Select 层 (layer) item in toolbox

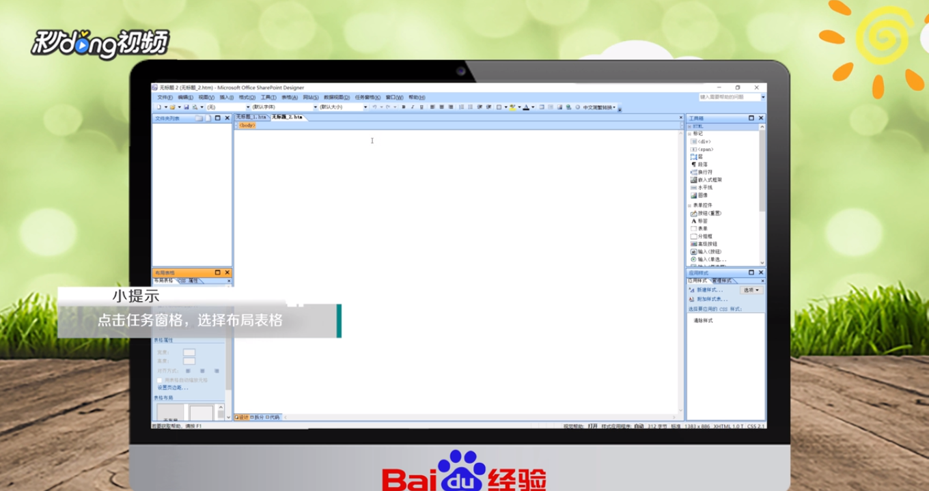(696, 156)
